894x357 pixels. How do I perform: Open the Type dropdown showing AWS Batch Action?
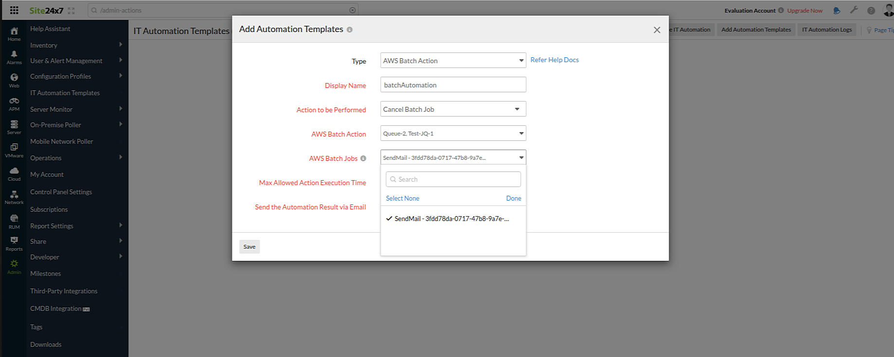pyautogui.click(x=453, y=61)
